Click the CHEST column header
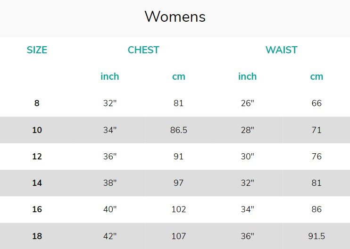 pyautogui.click(x=143, y=50)
